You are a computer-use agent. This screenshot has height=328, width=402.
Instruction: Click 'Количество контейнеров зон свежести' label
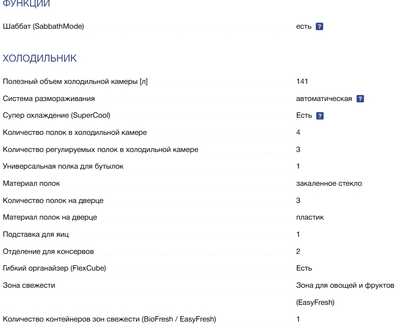pos(109,319)
